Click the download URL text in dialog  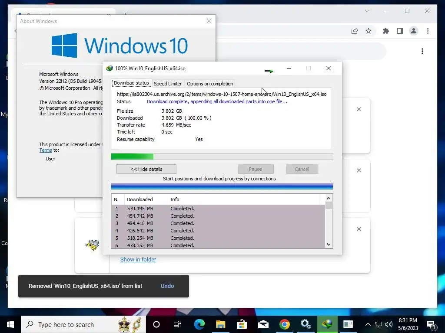[222, 94]
